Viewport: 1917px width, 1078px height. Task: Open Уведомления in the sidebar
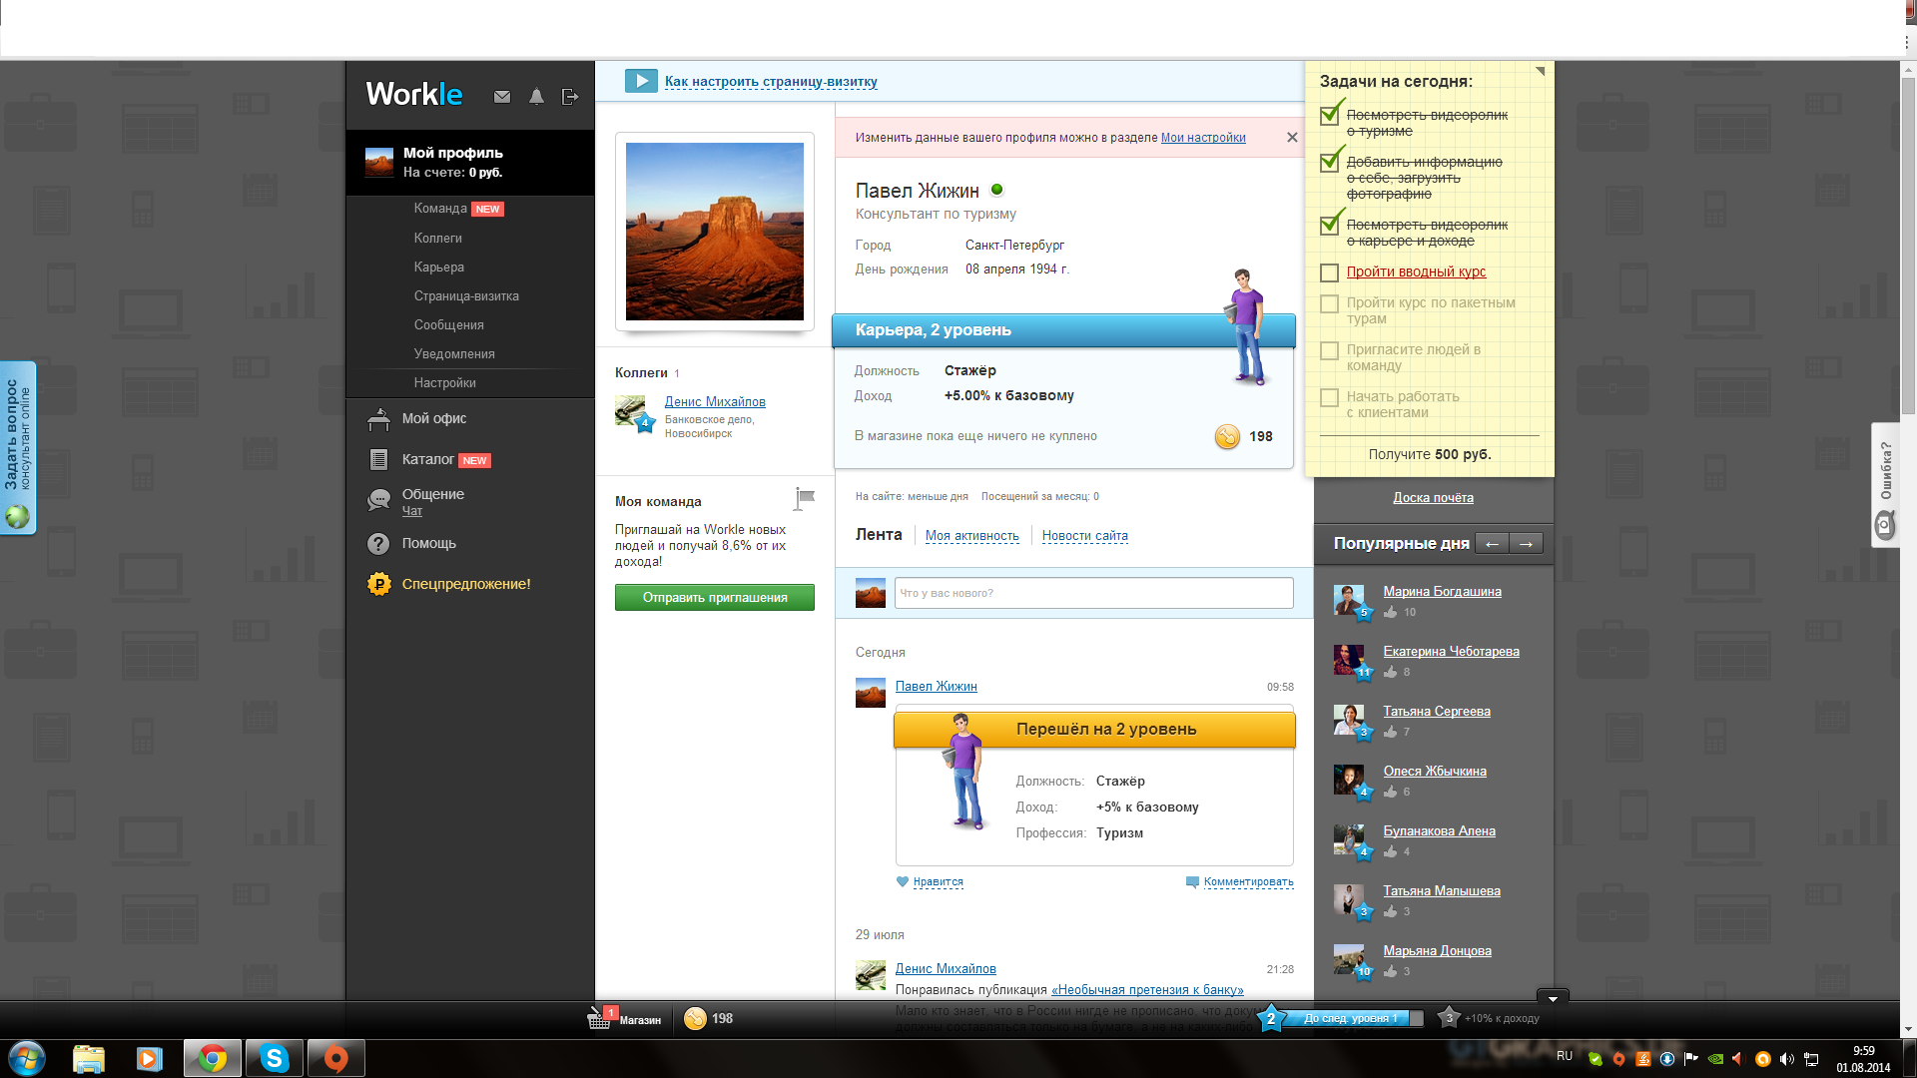pos(454,354)
